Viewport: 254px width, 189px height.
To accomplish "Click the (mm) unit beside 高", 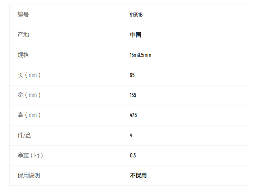I will (x=33, y=115).
